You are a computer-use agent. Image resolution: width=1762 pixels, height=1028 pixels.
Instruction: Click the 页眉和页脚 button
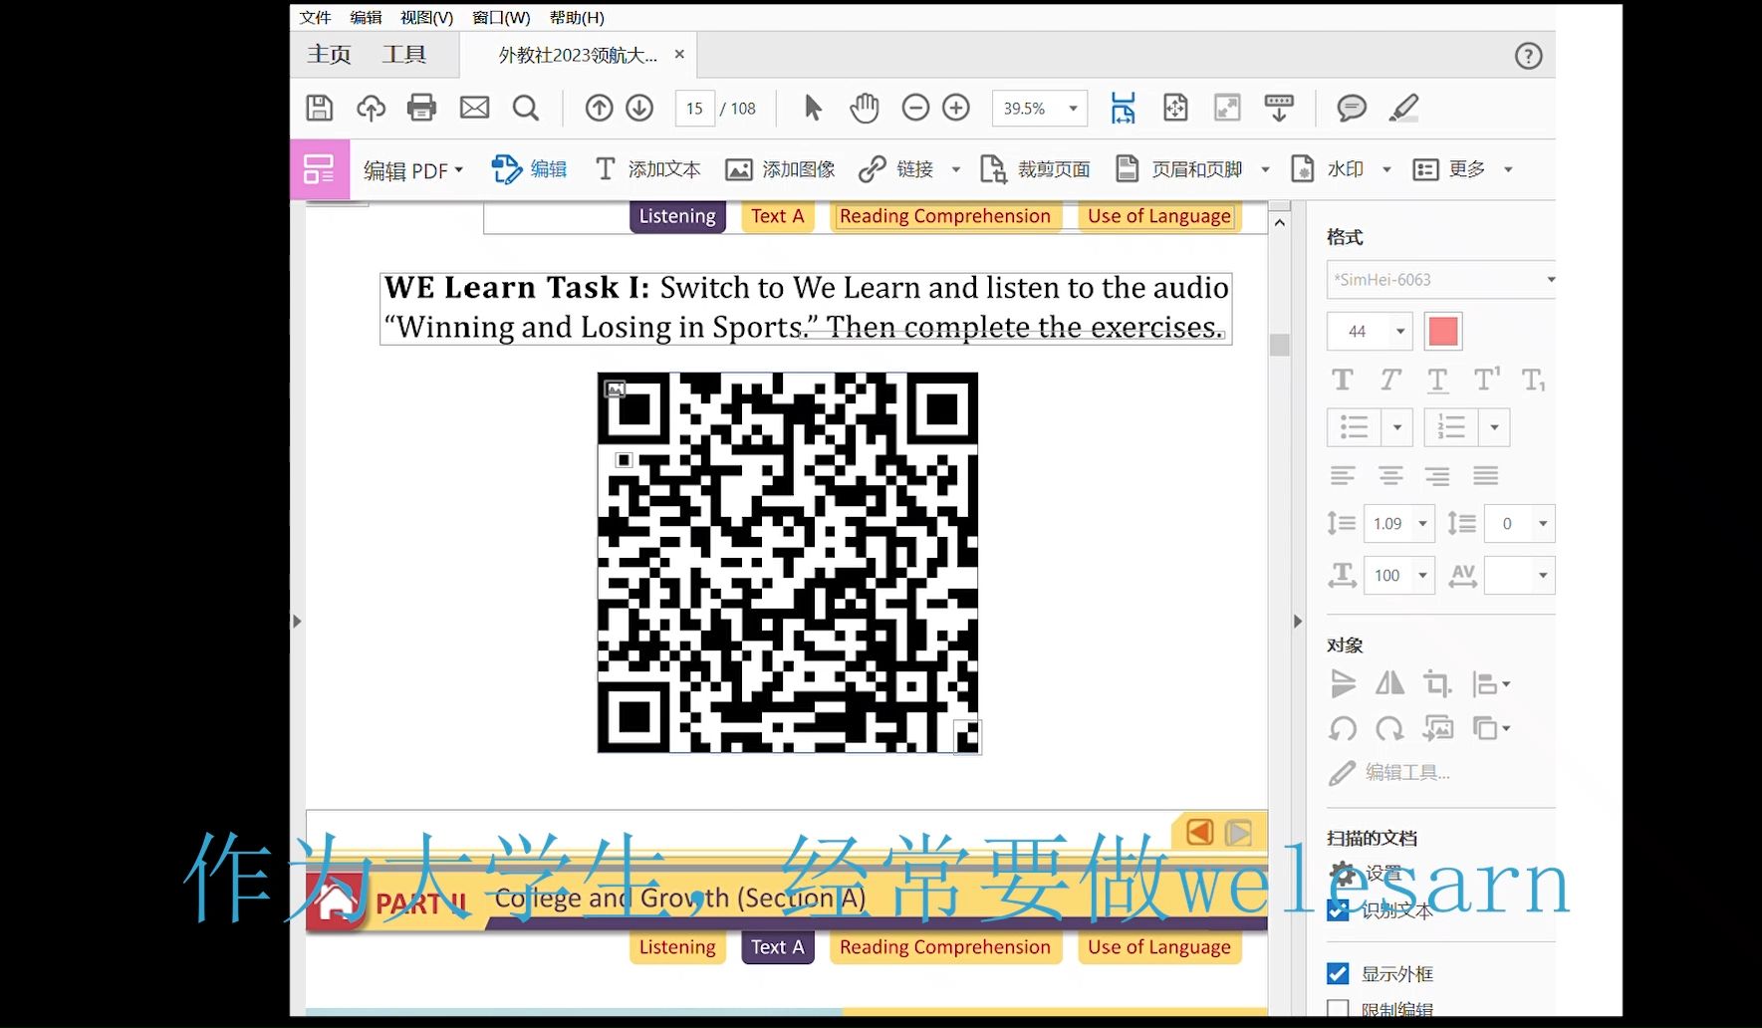click(x=1180, y=169)
